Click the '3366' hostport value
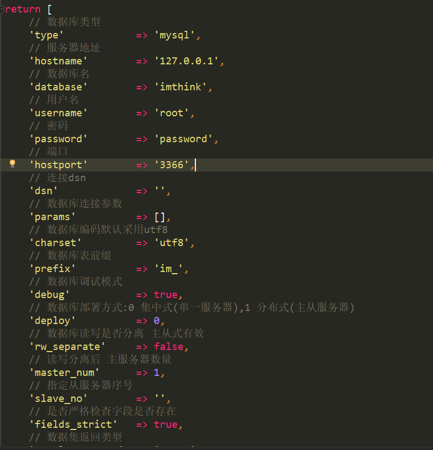 pyautogui.click(x=172, y=165)
